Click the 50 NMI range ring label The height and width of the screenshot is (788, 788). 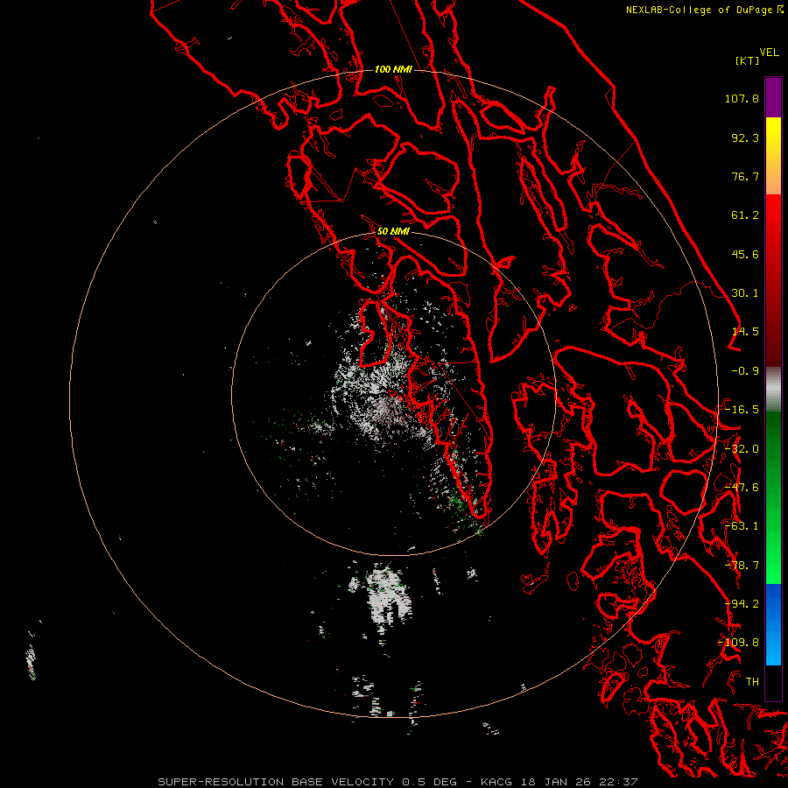coord(393,231)
